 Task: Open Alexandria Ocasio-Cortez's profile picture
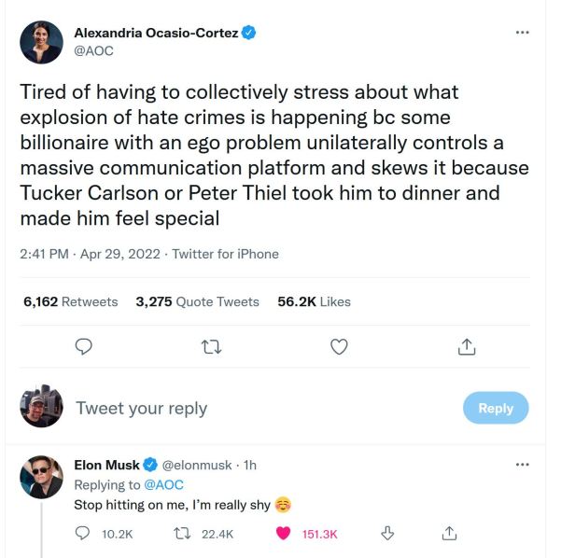[x=41, y=42]
